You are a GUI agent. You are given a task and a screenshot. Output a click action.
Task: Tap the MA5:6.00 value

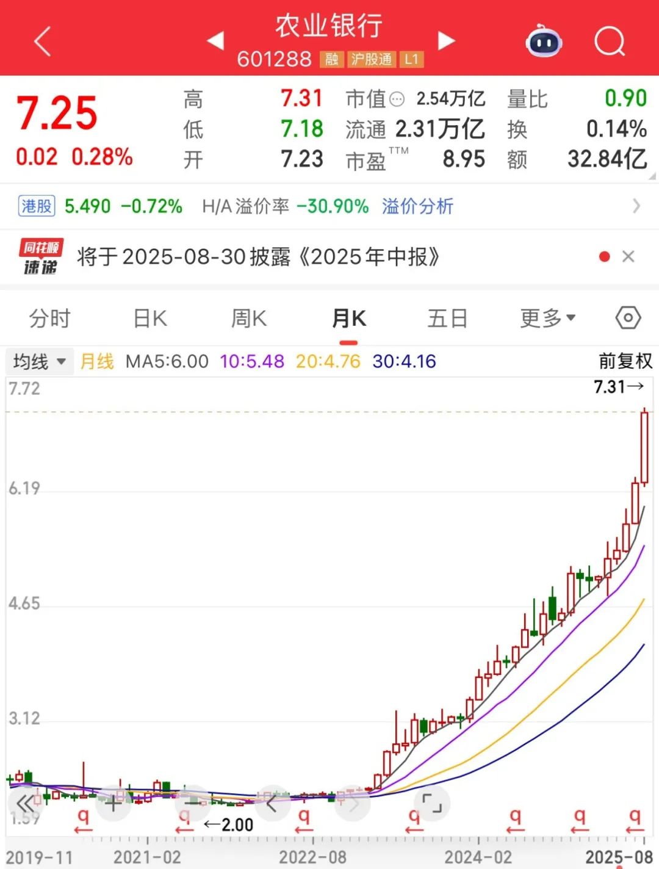[x=167, y=361]
